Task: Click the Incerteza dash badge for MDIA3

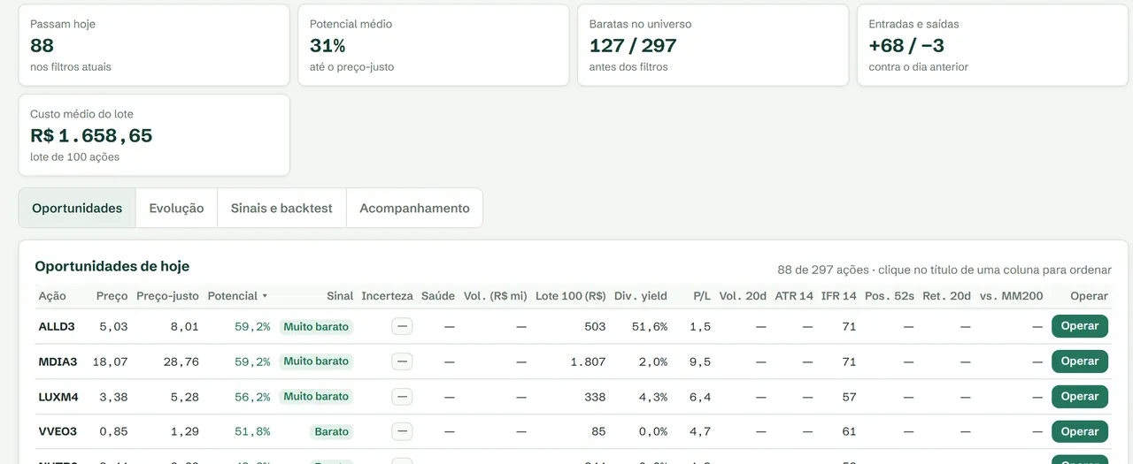Action: tap(402, 361)
